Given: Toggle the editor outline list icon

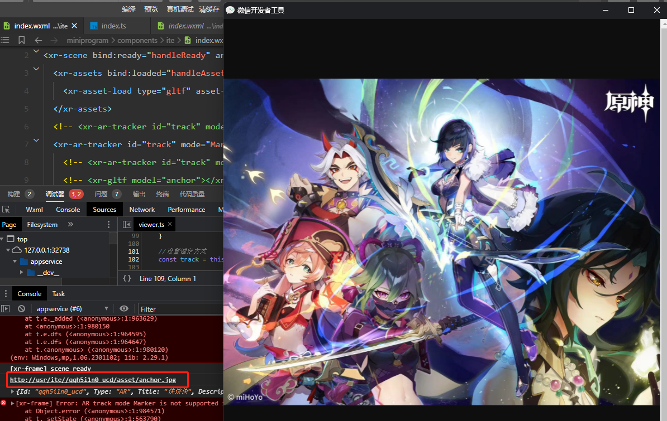Looking at the screenshot, I should pyautogui.click(x=5, y=40).
